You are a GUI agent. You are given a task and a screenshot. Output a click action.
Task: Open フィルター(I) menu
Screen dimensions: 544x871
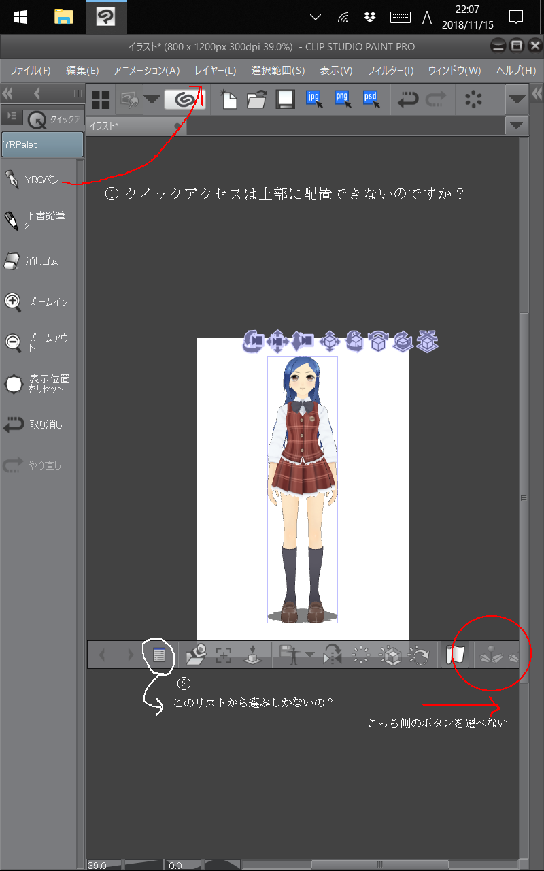[x=390, y=71]
